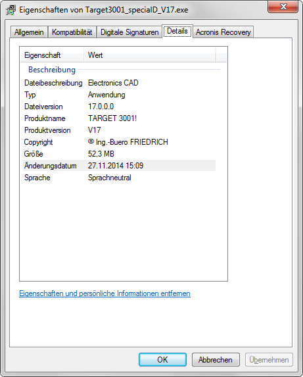Select the Sprache property label
Viewport: 303px width, 377px height.
coord(37,178)
